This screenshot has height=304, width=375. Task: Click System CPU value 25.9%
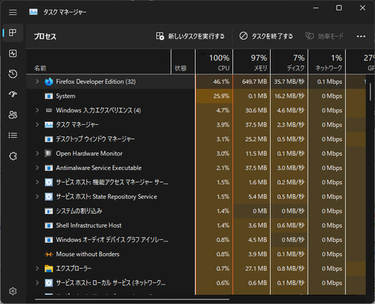221,96
